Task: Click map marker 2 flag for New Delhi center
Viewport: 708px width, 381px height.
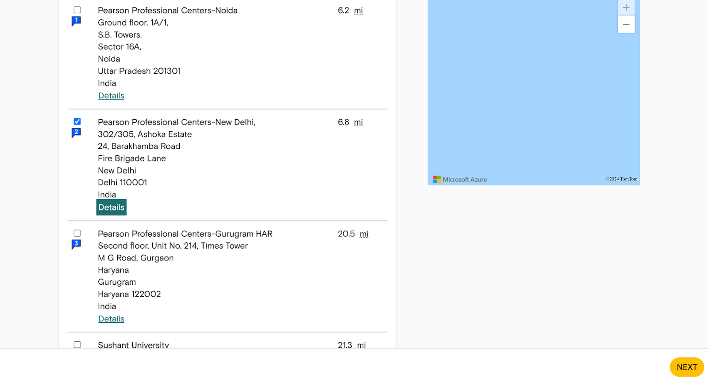Action: pyautogui.click(x=76, y=133)
